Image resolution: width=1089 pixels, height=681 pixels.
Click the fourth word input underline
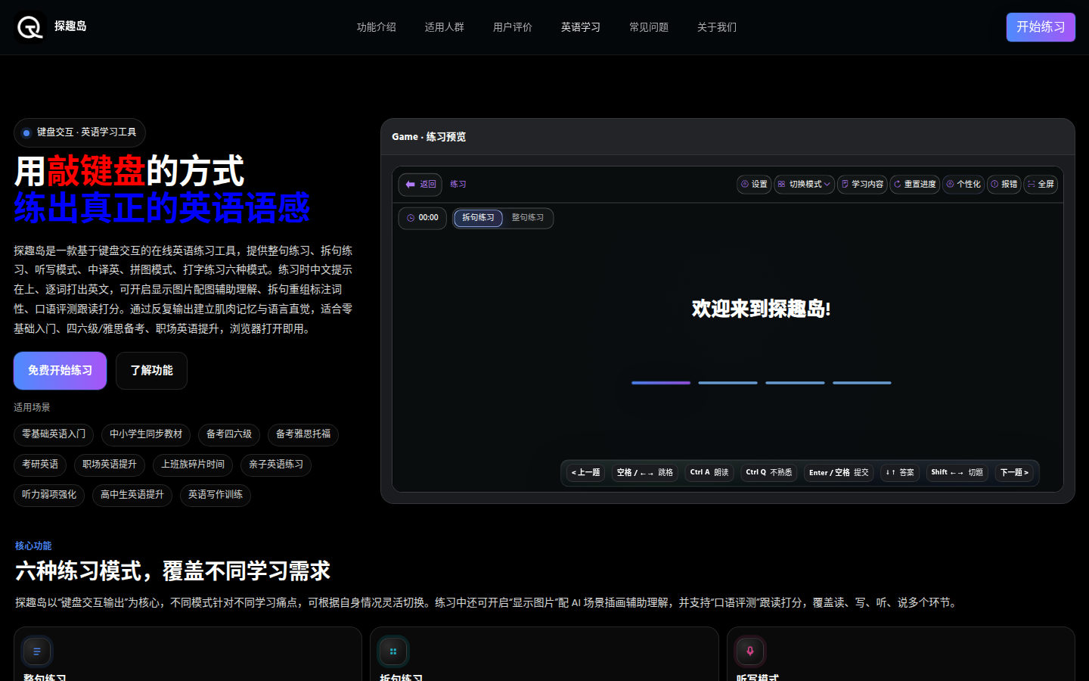(862, 383)
